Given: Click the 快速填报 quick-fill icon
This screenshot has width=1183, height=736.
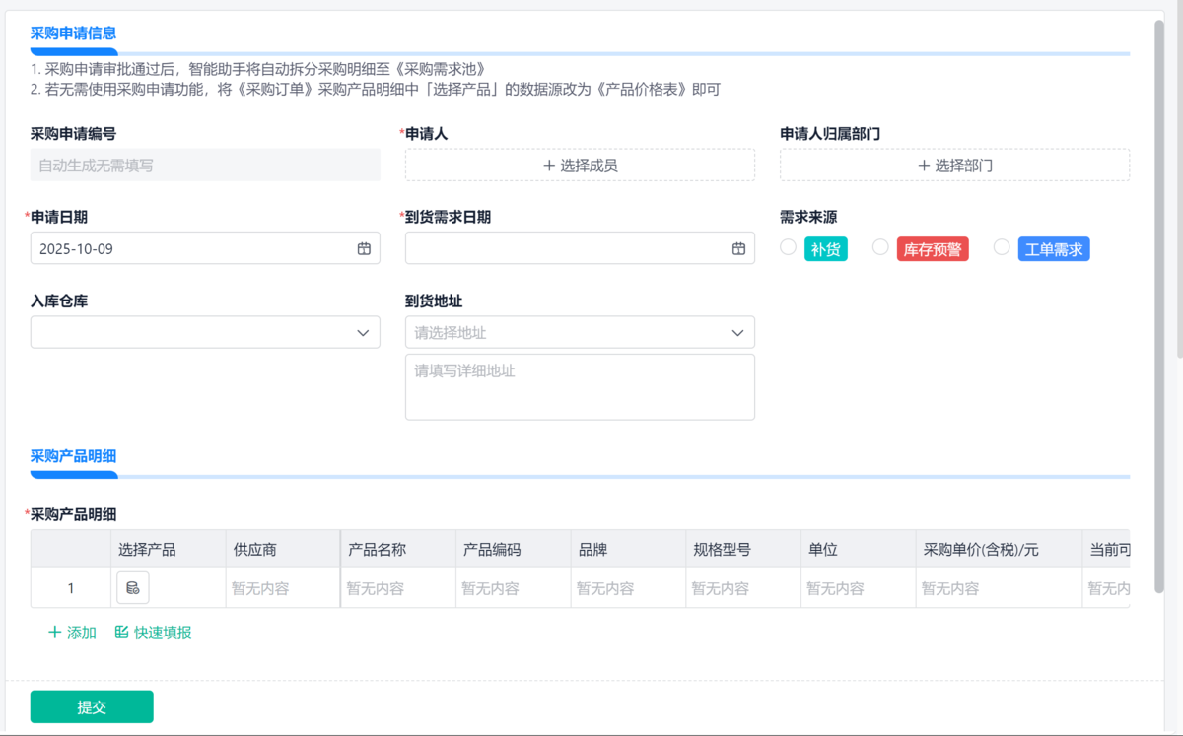Looking at the screenshot, I should [x=122, y=633].
